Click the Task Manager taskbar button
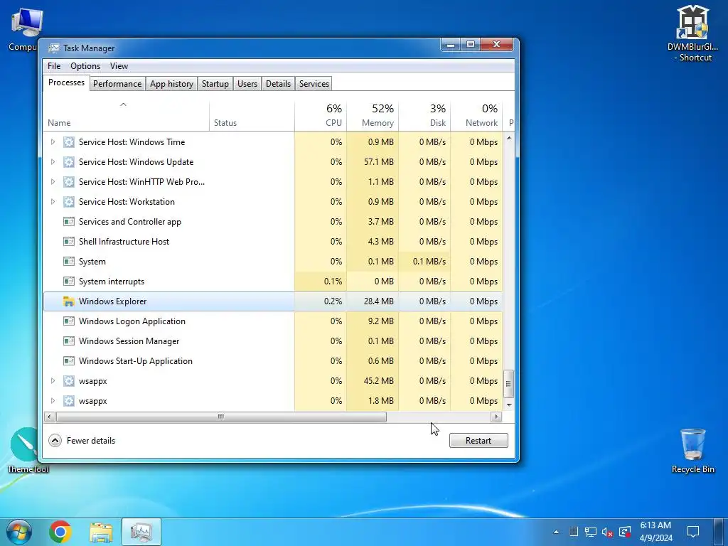728x546 pixels. [141, 532]
